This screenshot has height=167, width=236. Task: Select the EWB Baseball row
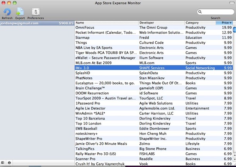coord(154,128)
